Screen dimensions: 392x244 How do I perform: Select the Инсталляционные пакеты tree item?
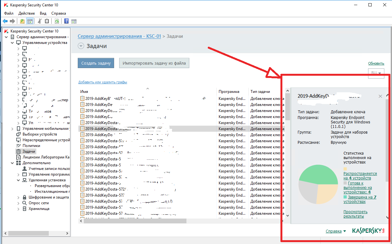[52, 192]
